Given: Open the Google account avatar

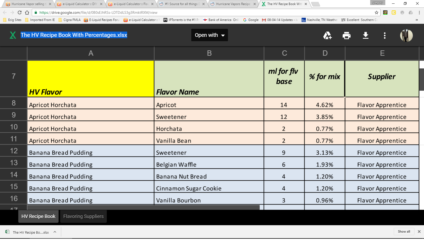Looking at the screenshot, I should click(406, 35).
